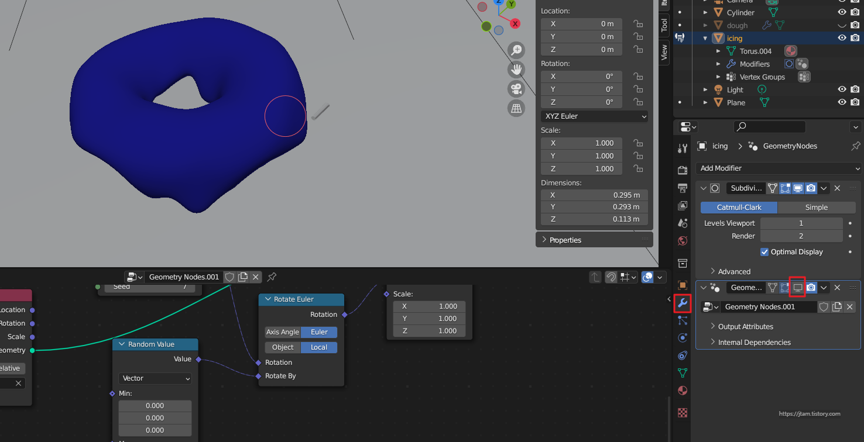Open Material properties sphere icon
This screenshot has width=864, height=442.
682,391
